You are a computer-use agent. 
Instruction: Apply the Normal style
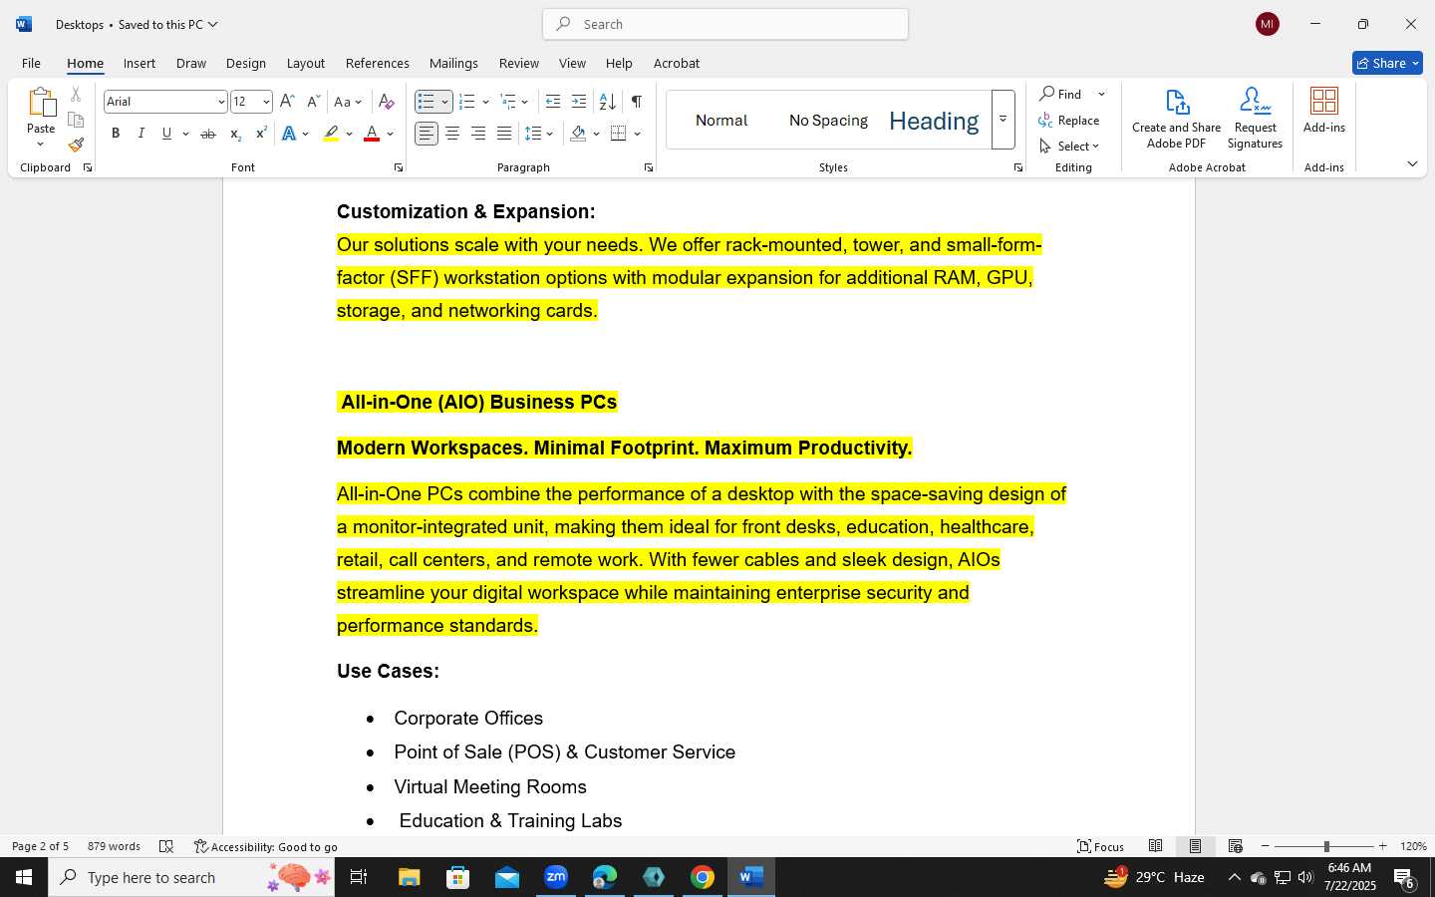721,121
